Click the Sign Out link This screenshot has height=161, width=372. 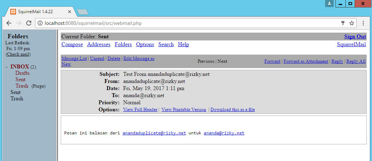(355, 37)
